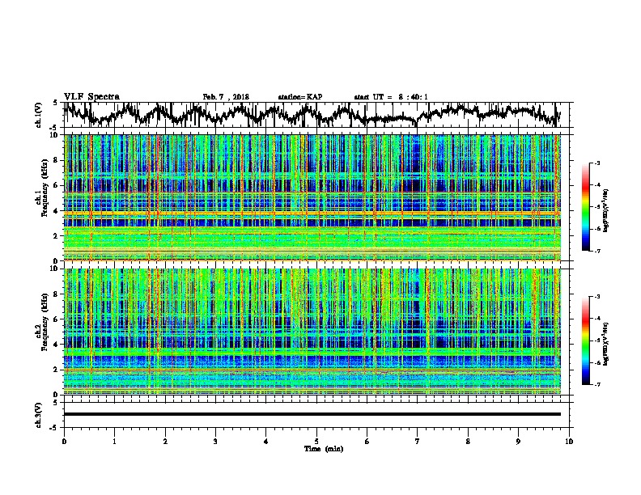Click time axis tick label "10"
The height and width of the screenshot is (495, 641).
(x=569, y=442)
